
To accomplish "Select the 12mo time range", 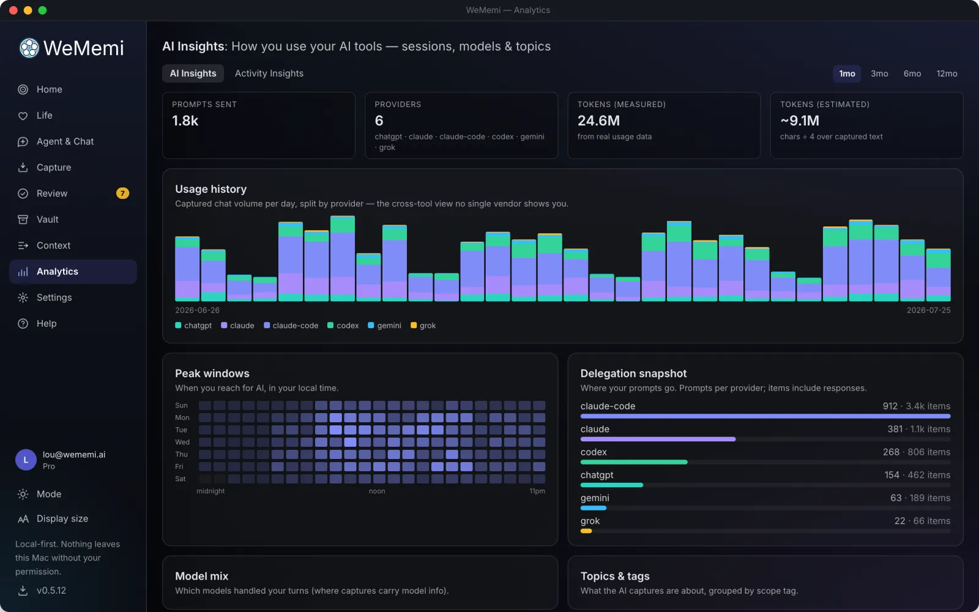I will coord(947,73).
